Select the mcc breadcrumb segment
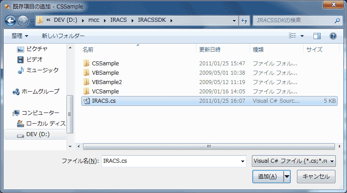Screen dimensions: 347x193 coord(94,20)
